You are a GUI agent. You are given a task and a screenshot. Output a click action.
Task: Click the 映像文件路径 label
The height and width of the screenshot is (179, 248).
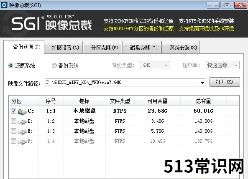(x=24, y=83)
